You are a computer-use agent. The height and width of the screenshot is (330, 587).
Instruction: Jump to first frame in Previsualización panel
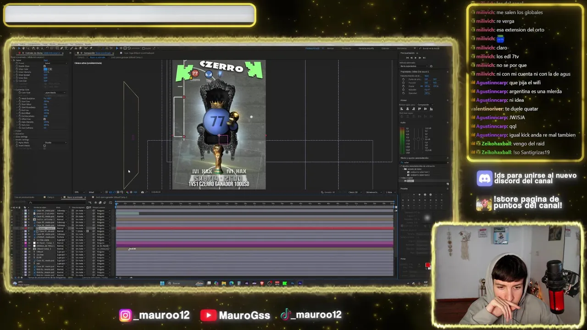(407, 58)
